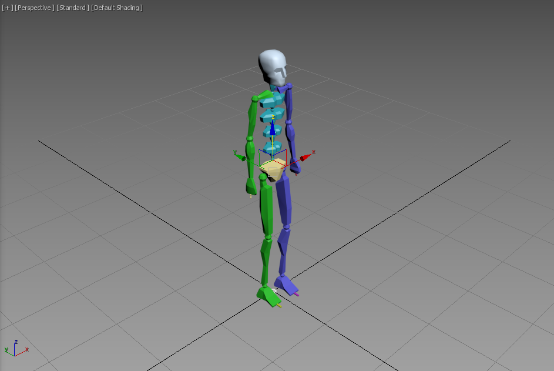Select the blue foot bone
Viewport: 554px width, 371px height.
(286, 284)
